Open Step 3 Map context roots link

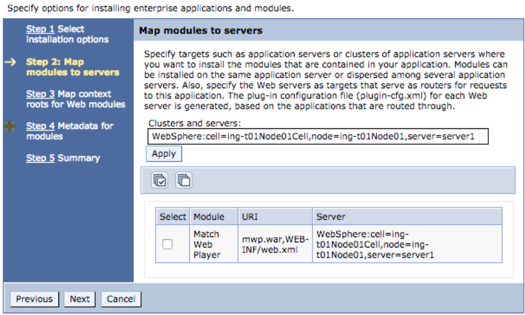click(x=40, y=94)
